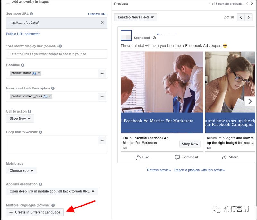Image resolution: width=257 pixels, height=220 pixels.
Task: Click the plus button beside Headline field
Action: [x=102, y=73]
